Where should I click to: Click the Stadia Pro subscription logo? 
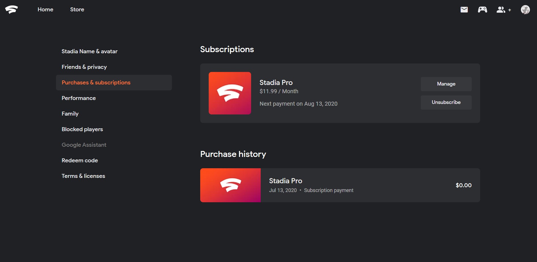coord(230,93)
